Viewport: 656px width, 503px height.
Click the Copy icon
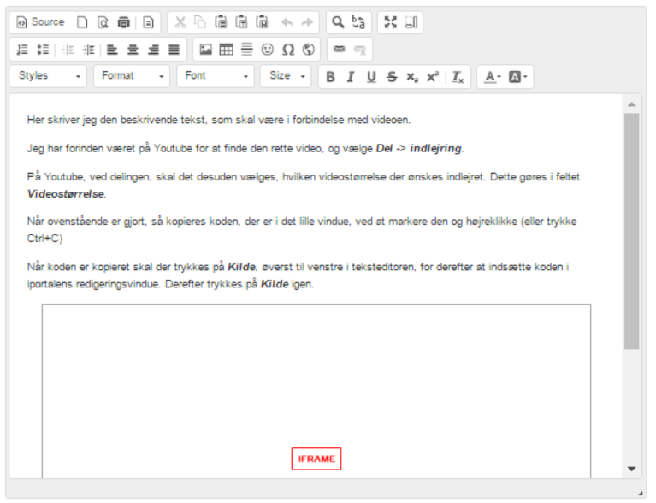pos(200,21)
